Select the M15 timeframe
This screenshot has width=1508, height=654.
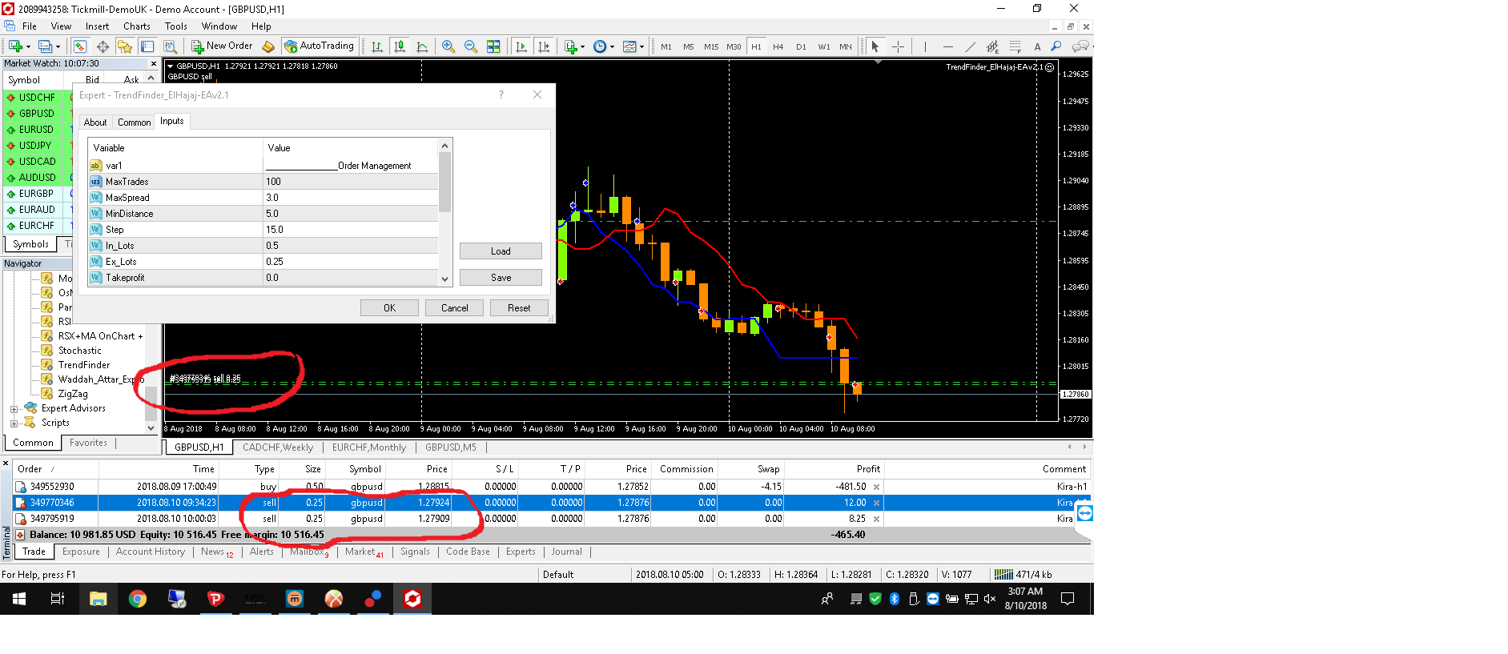pos(711,46)
